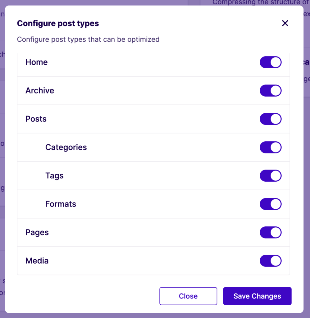Disable the Home post type toggle

[271, 62]
